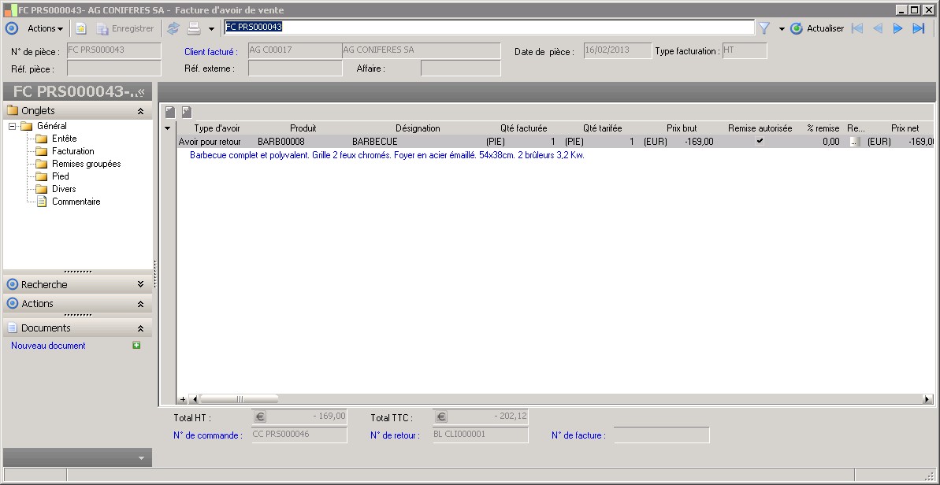Click the green plus icon beside Nouveau document
This screenshot has width=940, height=485.
(136, 345)
